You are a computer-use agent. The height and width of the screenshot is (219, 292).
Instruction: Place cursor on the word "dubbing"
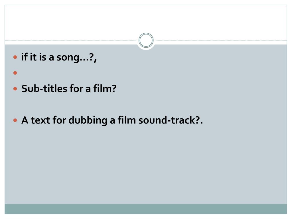pyautogui.click(x=88, y=121)
